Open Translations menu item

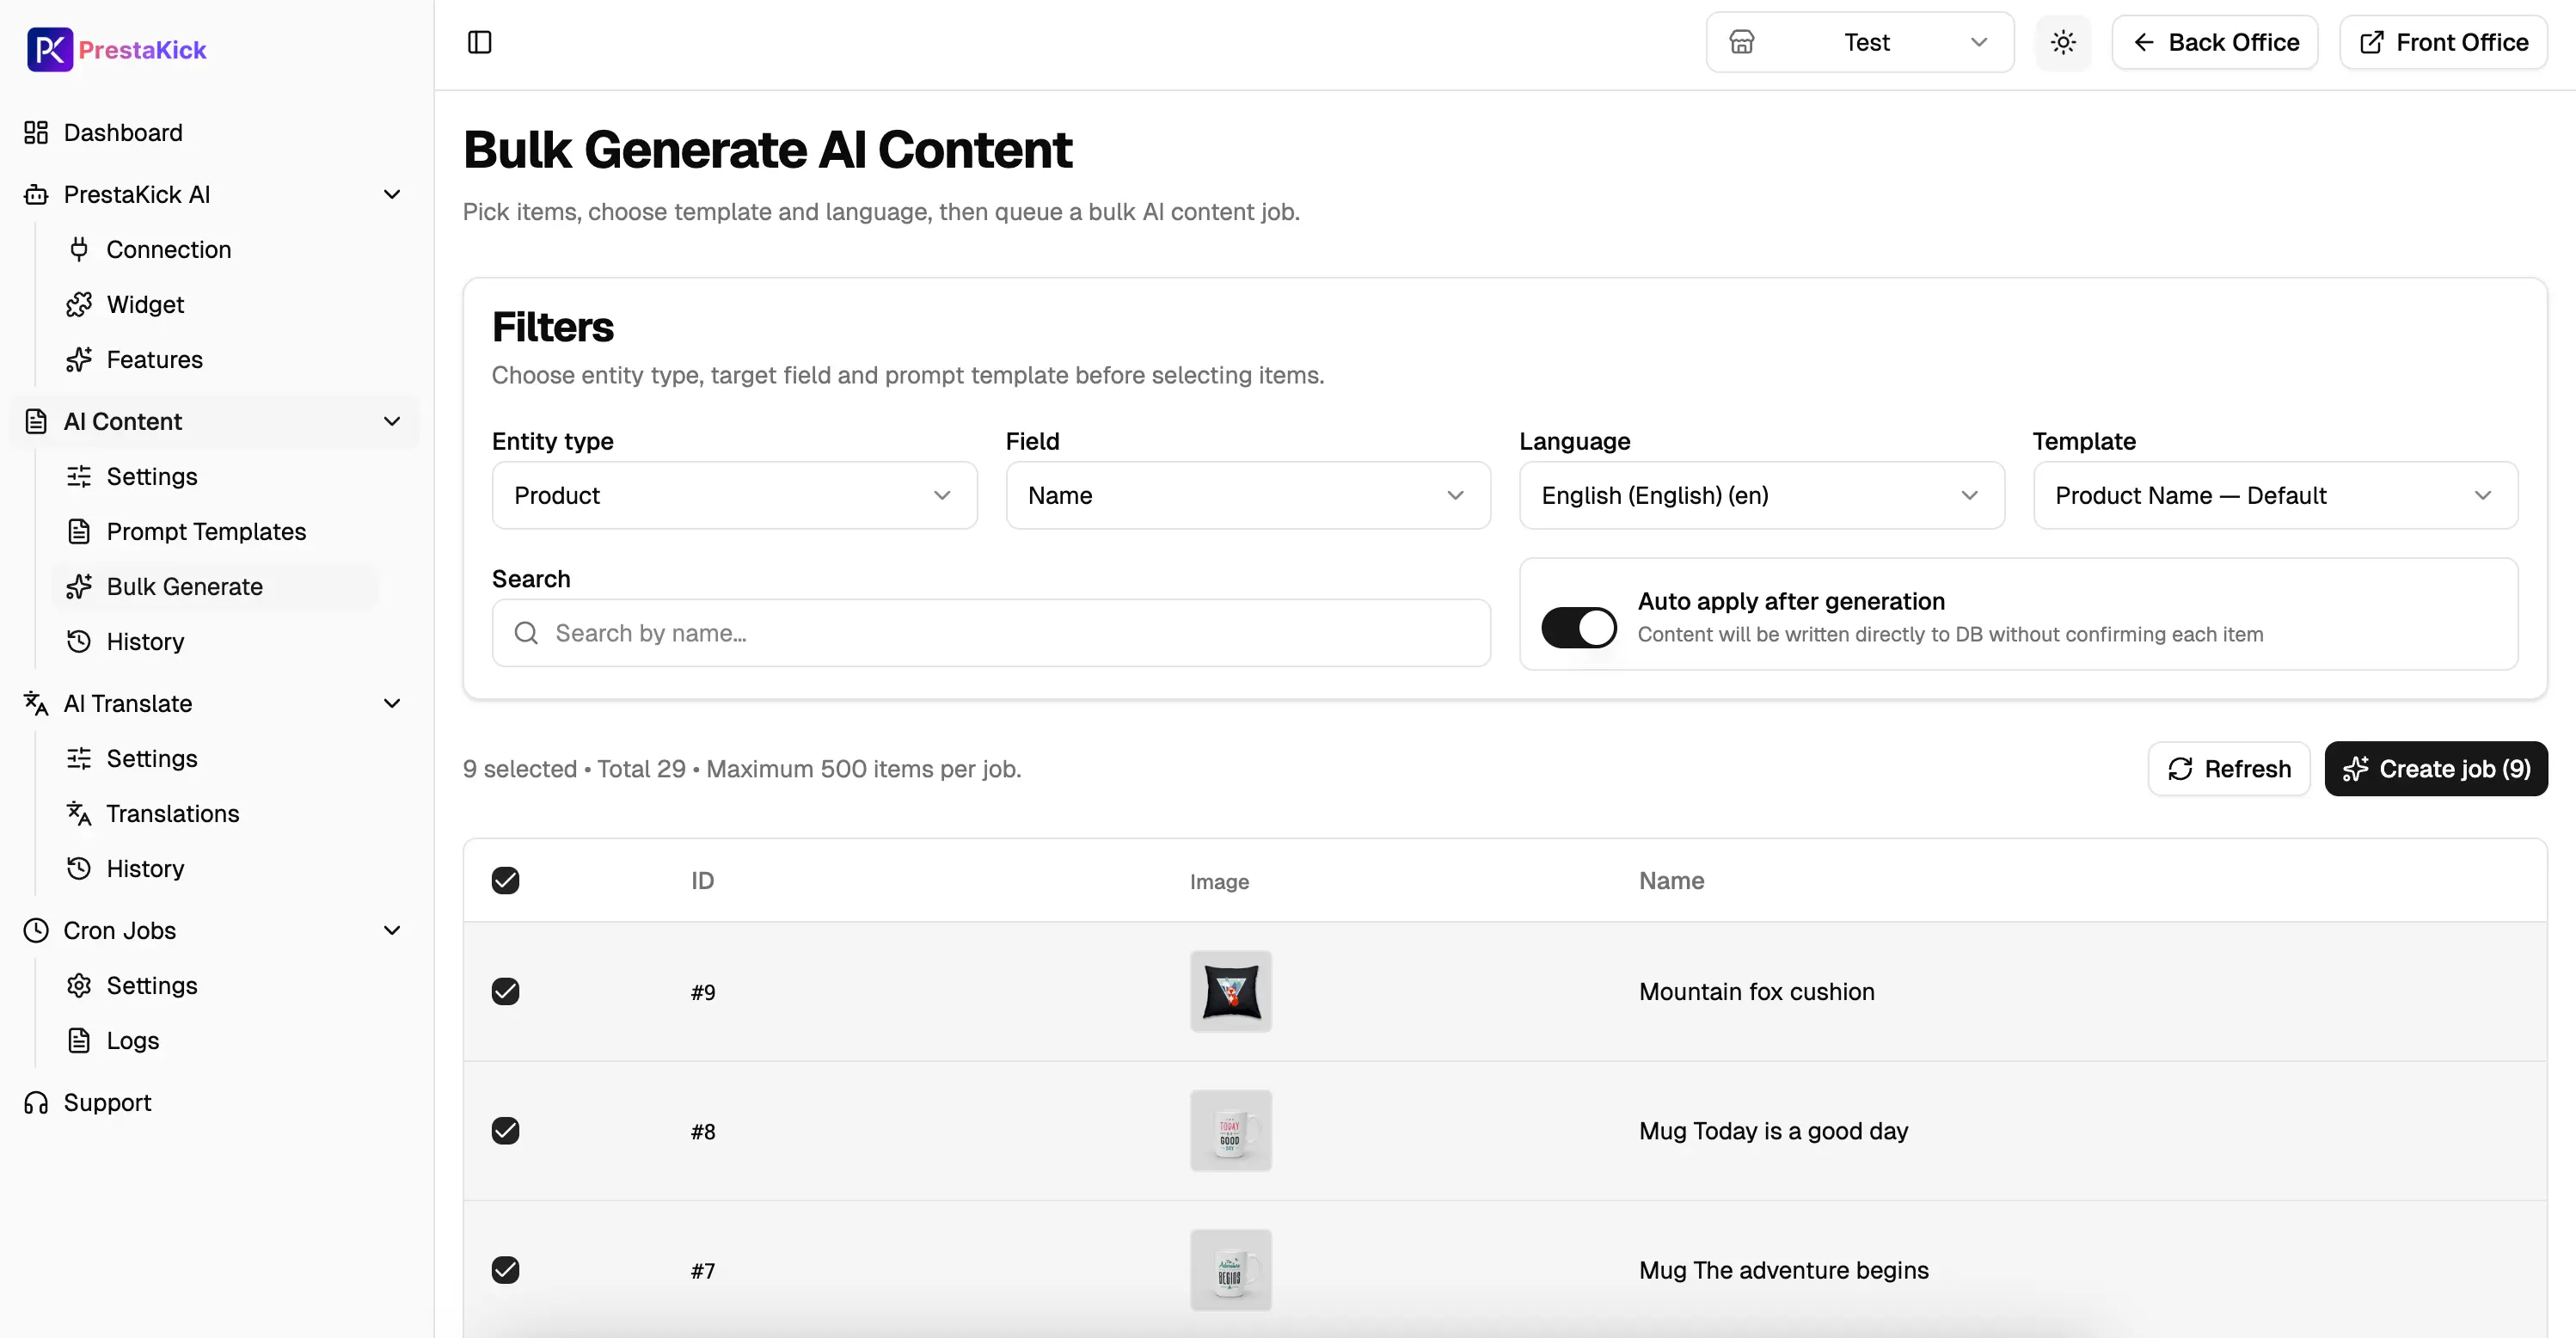[215, 813]
